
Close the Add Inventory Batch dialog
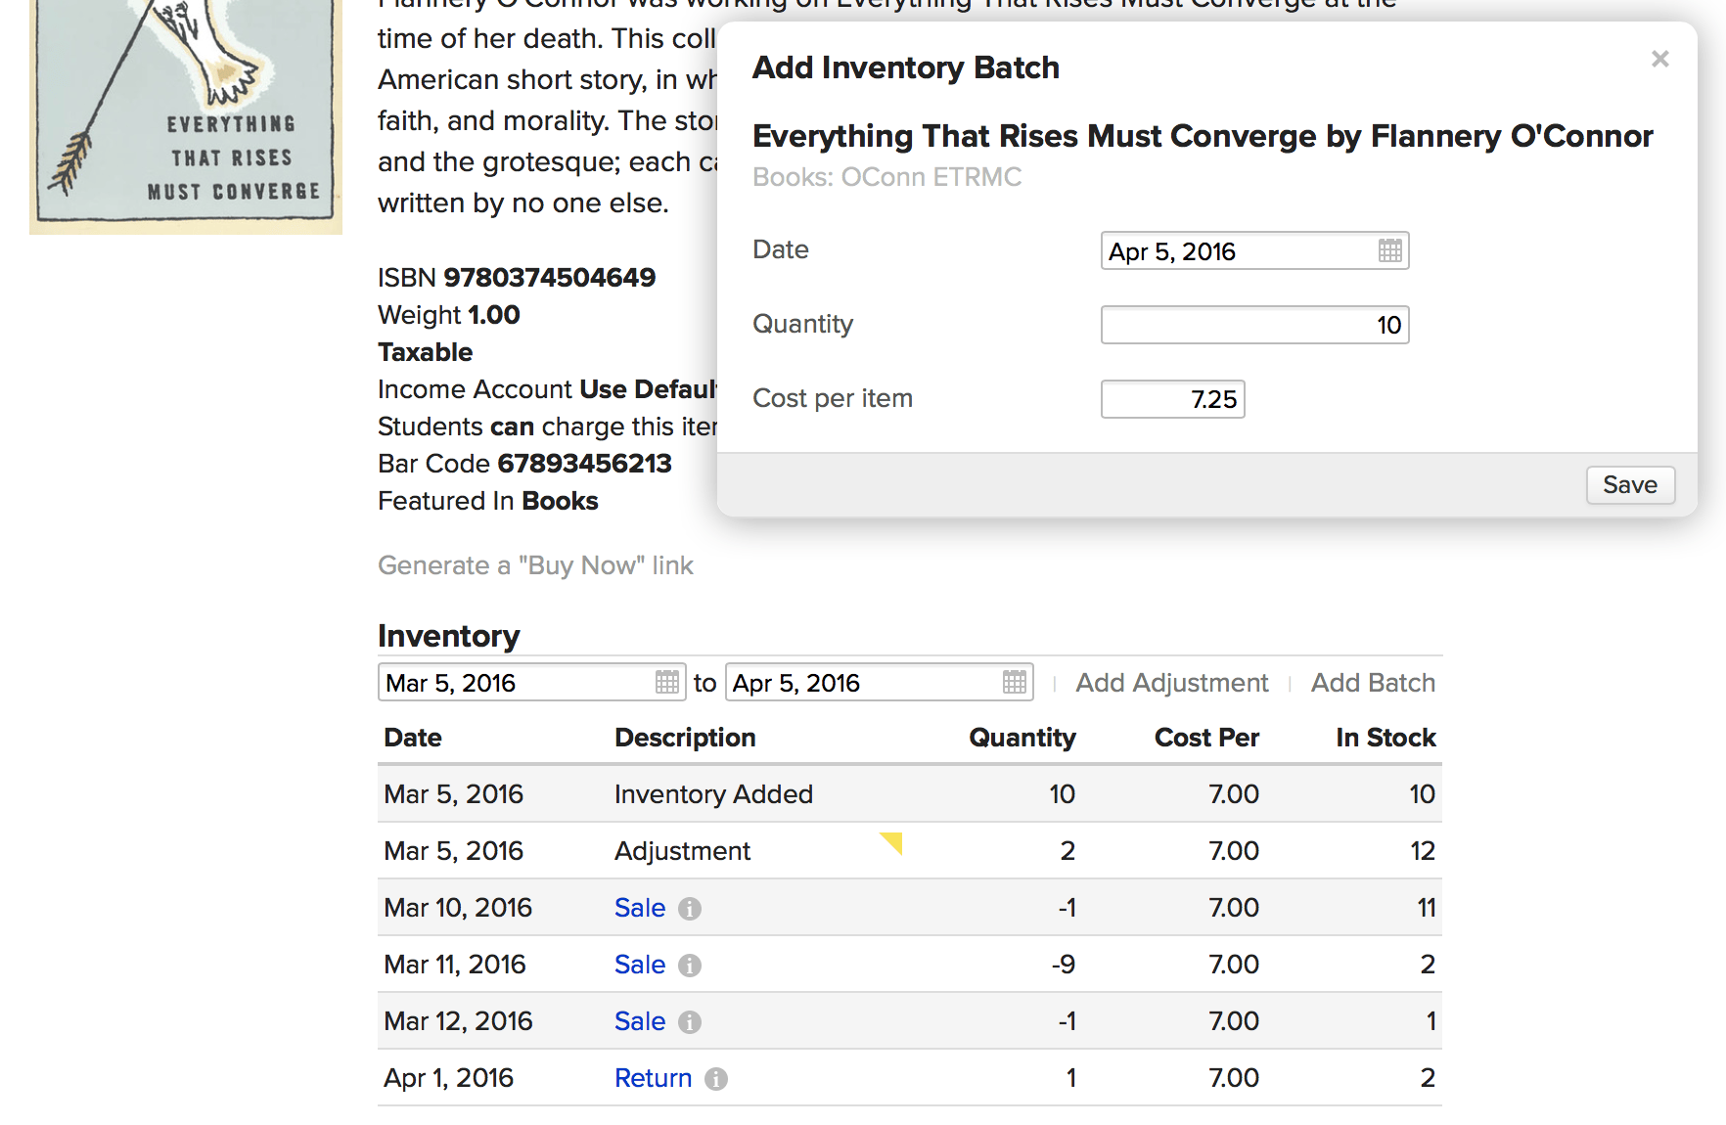pos(1659,59)
